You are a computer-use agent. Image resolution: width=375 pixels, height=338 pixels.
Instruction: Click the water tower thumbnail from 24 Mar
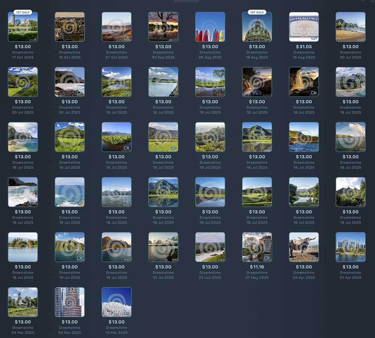(22, 302)
